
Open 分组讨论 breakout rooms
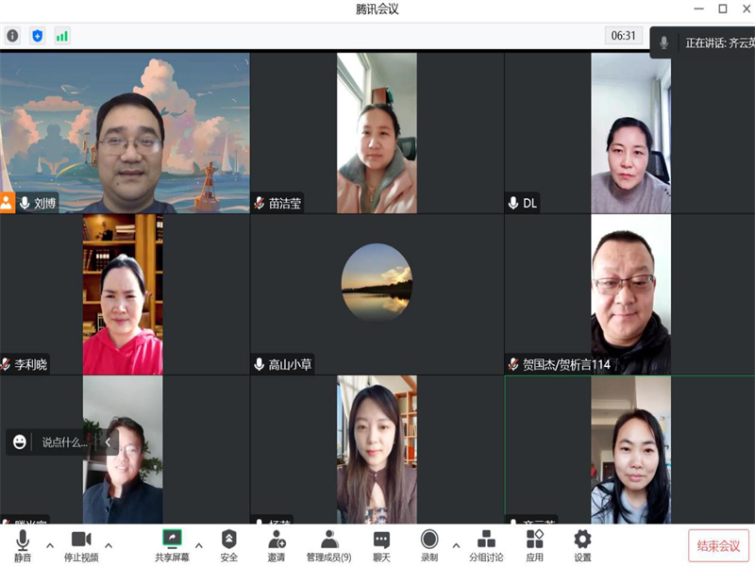point(486,544)
